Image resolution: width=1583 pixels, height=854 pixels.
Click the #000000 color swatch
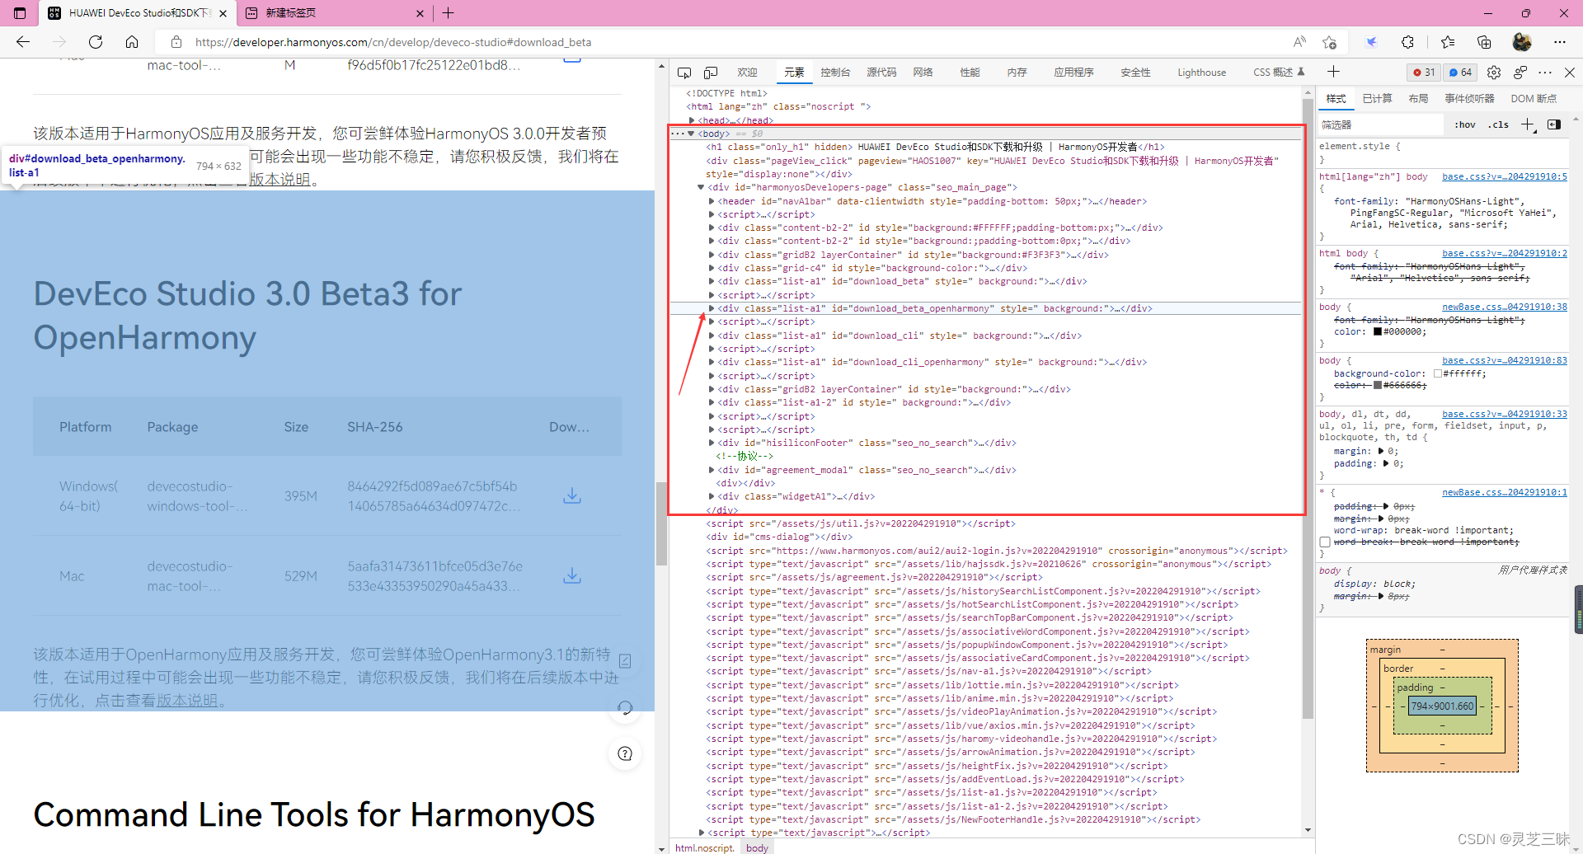pos(1378,332)
